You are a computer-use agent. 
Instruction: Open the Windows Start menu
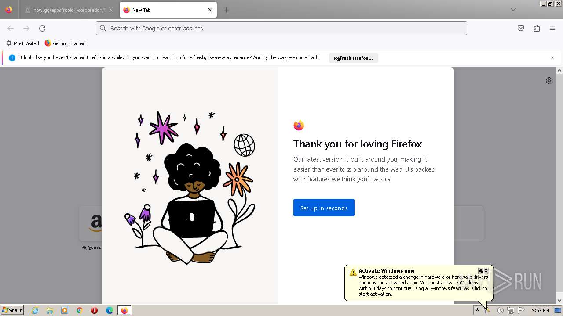(12, 310)
